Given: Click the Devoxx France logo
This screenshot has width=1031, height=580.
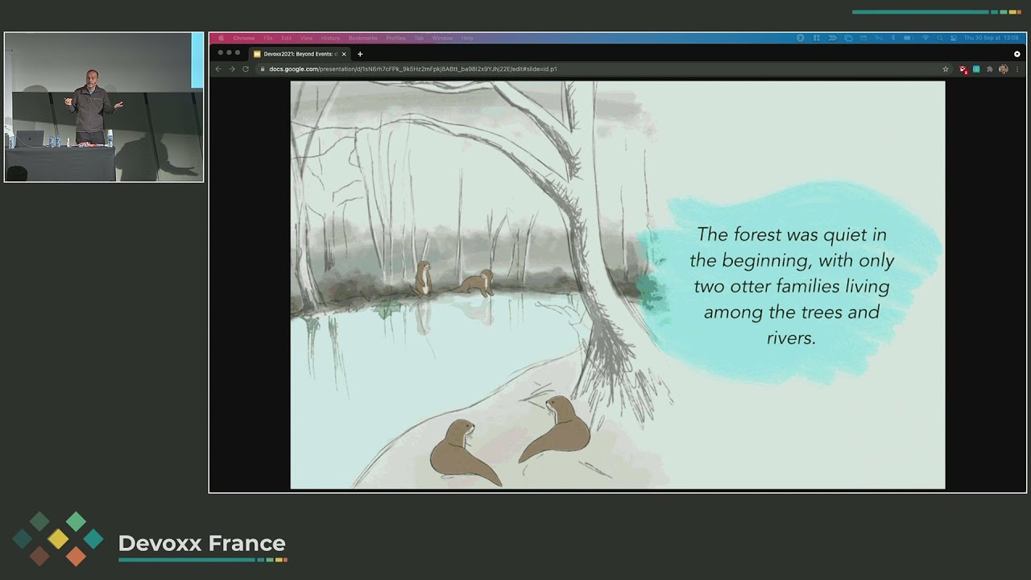Looking at the screenshot, I should pos(150,540).
